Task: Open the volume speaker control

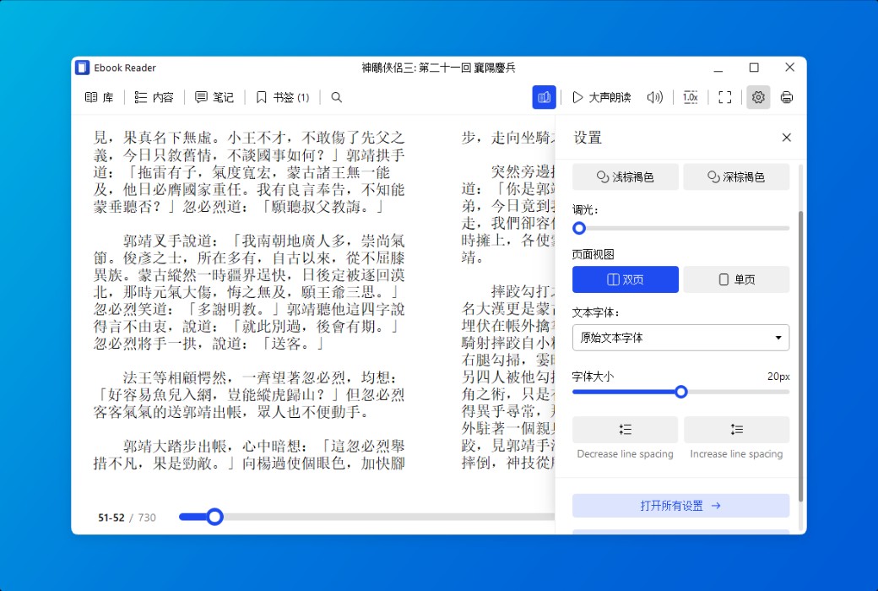Action: coord(655,97)
